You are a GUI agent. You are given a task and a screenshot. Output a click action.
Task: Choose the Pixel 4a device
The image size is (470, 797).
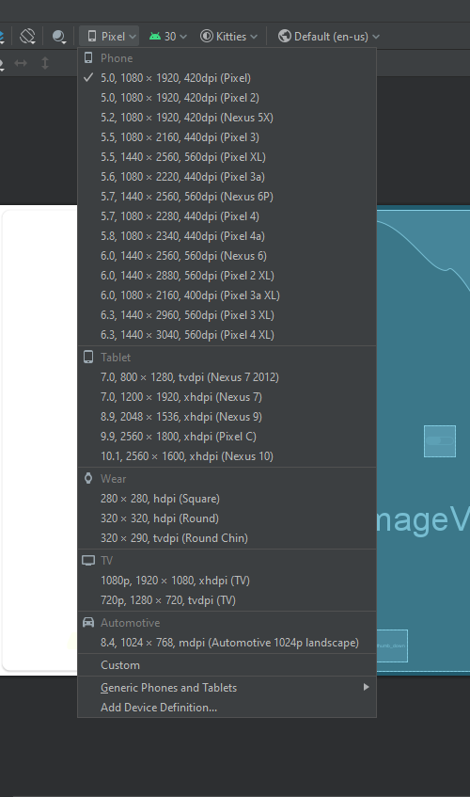tap(227, 236)
